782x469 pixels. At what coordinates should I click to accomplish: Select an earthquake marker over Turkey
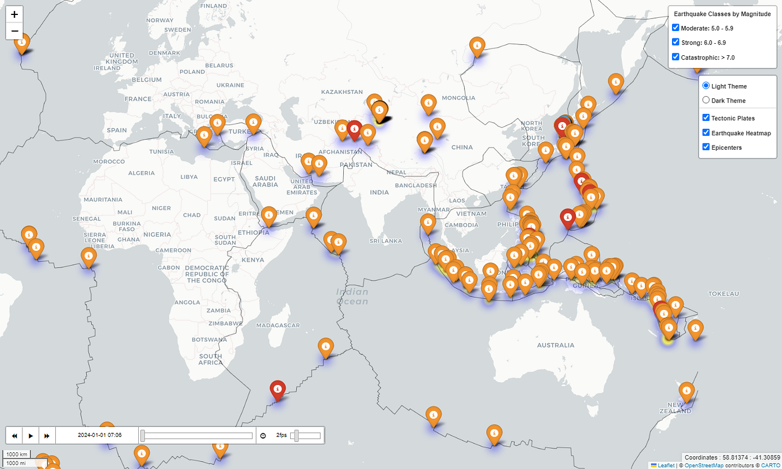[x=252, y=123]
